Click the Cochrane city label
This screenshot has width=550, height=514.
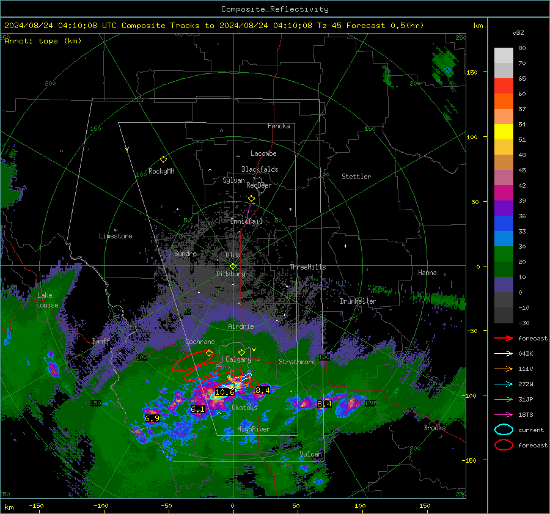(200, 342)
